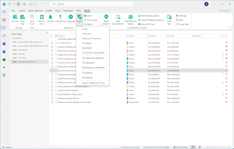Open the Developer ribbon tab
Image resolution: width=234 pixels, height=149 pixels.
[68, 10]
